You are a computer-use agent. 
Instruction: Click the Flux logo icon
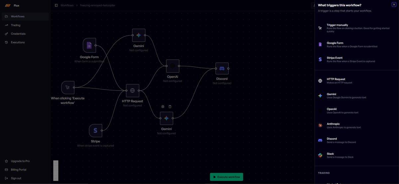point(8,5)
